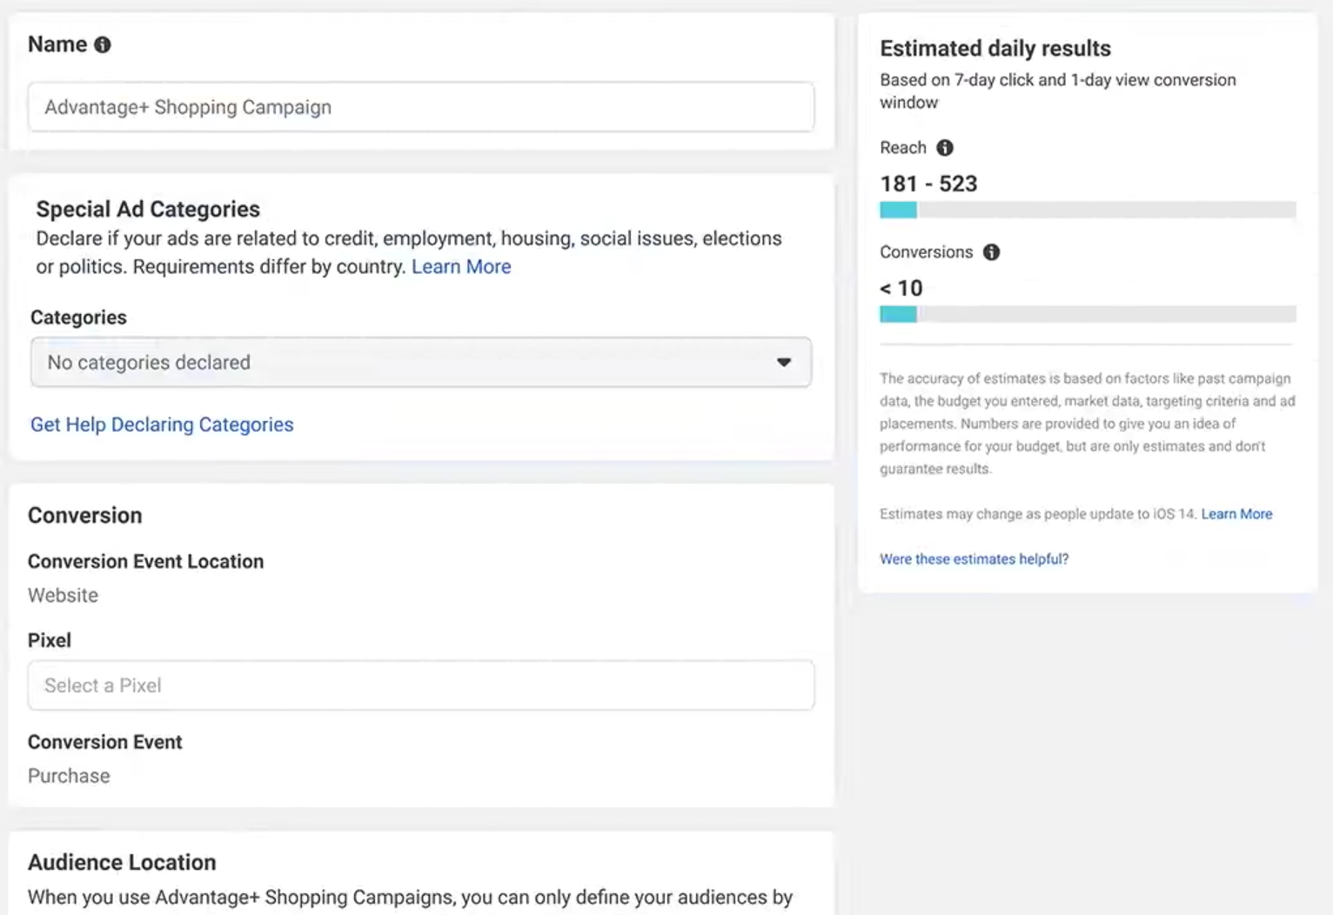The image size is (1333, 915).
Task: Click the Conversions info icon
Action: click(991, 252)
